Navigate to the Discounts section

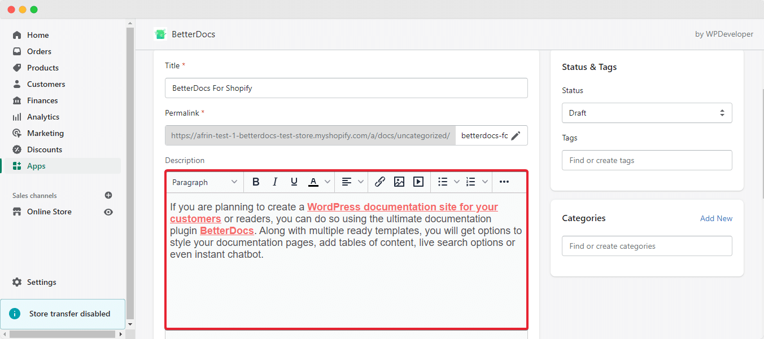(45, 149)
